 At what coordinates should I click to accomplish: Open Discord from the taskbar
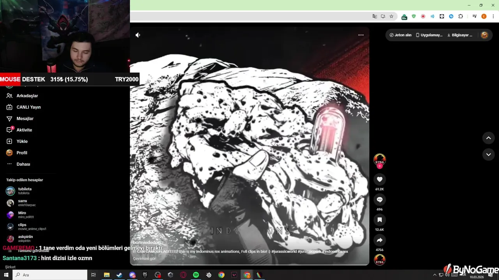(132, 275)
